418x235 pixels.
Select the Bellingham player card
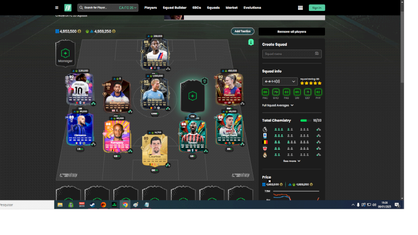117,97
